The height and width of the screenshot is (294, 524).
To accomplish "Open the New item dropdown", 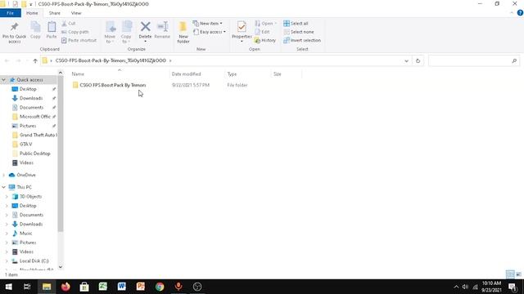I will (x=207, y=24).
